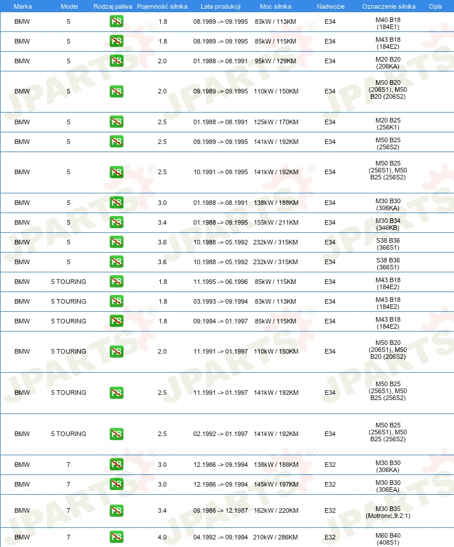The height and width of the screenshot is (547, 454).
Task: Click the fuel icon in the 5 TOURING 2.0 row
Action: [x=117, y=352]
